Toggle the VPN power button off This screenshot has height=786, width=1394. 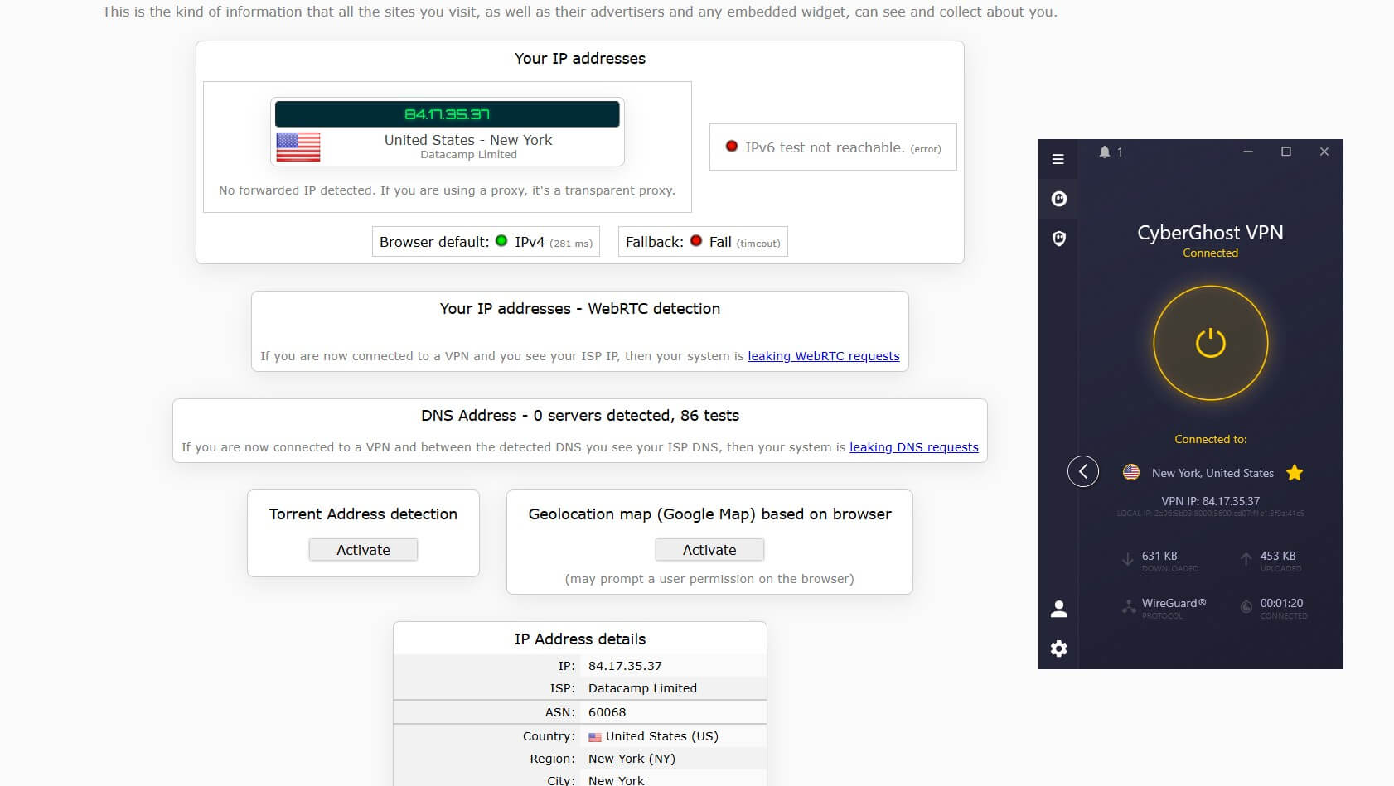coord(1210,343)
